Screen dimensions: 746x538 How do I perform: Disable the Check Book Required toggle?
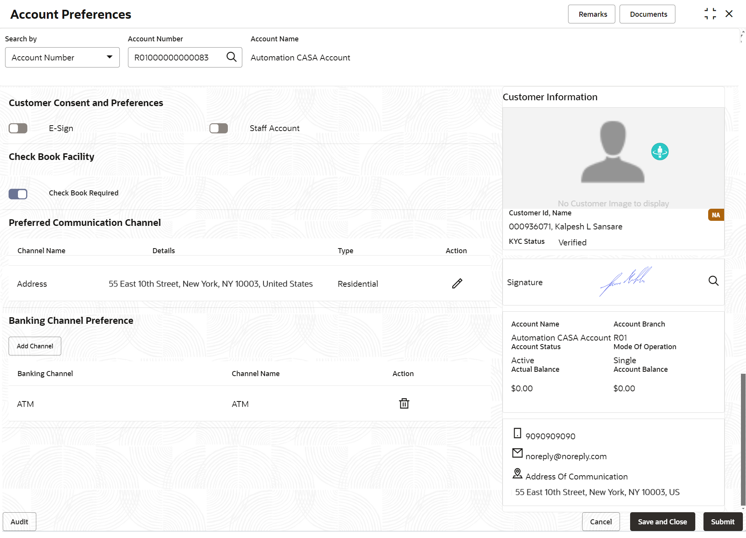[18, 194]
